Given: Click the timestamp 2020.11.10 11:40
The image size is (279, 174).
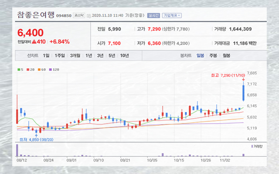Looking at the screenshot, I should coord(108,16).
